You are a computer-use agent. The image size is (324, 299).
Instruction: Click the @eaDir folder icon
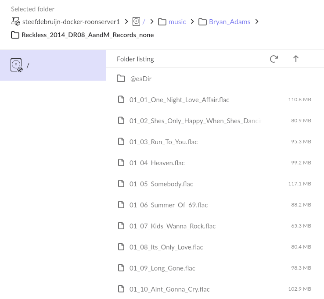(x=121, y=78)
